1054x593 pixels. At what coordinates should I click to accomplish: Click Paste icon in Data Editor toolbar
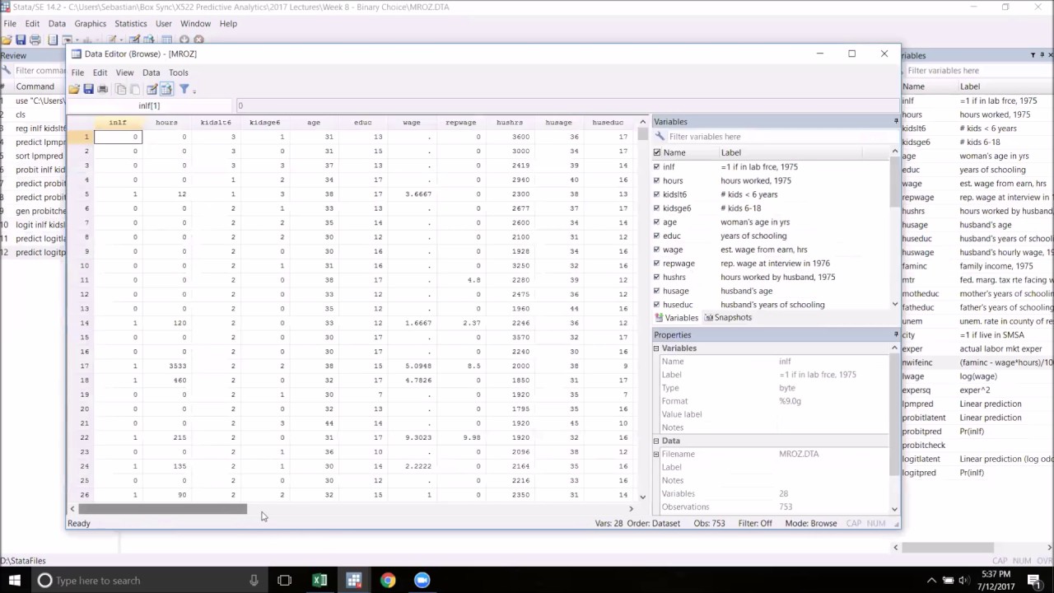tap(134, 89)
